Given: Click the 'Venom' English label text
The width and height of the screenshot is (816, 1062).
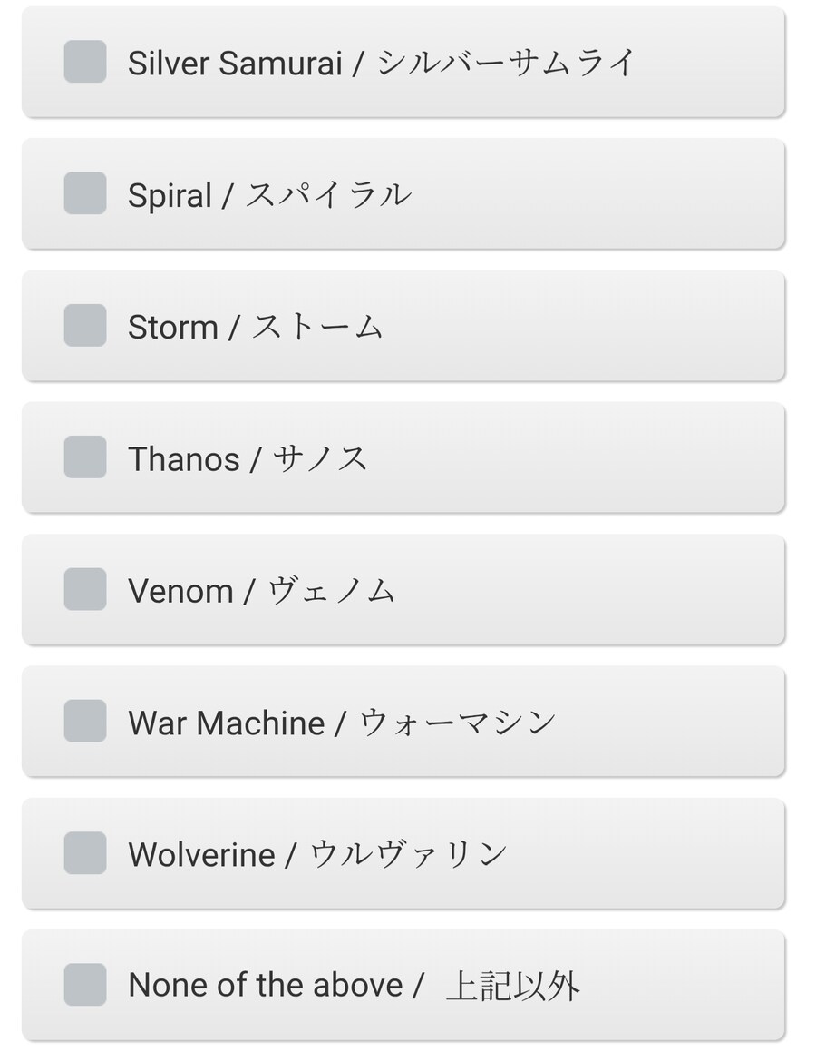Looking at the screenshot, I should 180,592.
